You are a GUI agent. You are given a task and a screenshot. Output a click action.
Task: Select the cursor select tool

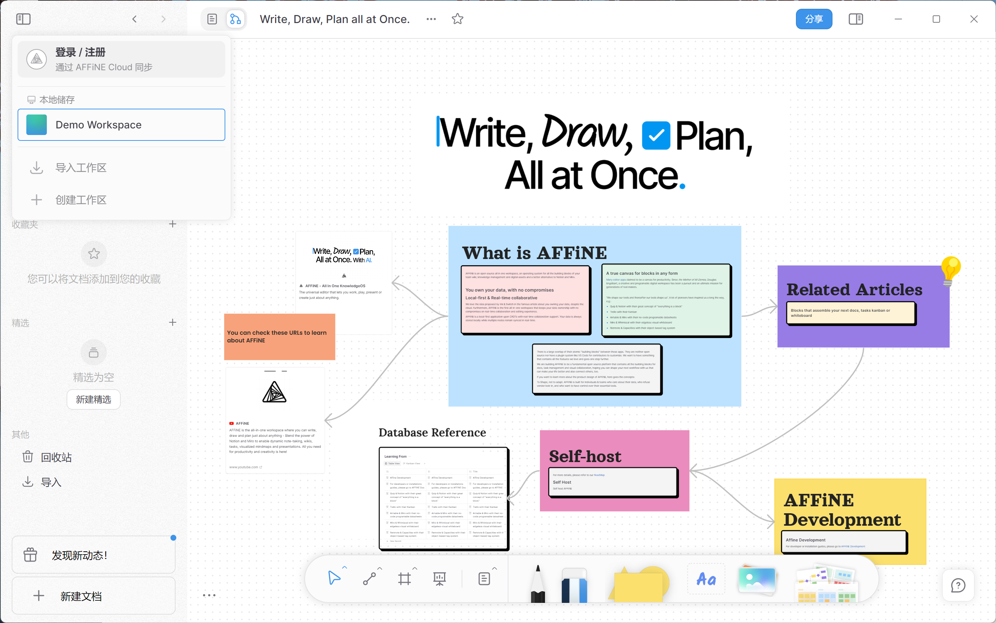[334, 578]
